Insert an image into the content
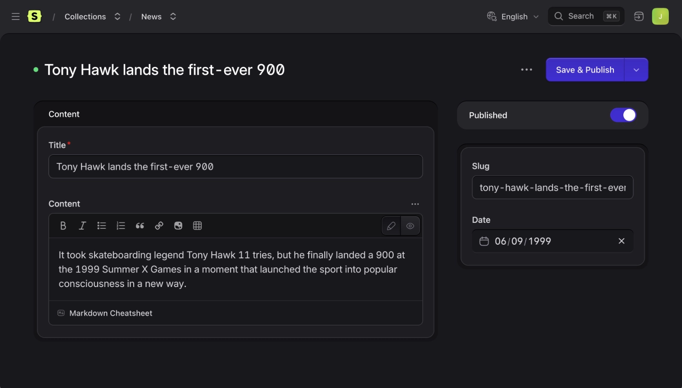The width and height of the screenshot is (682, 388). pos(178,226)
